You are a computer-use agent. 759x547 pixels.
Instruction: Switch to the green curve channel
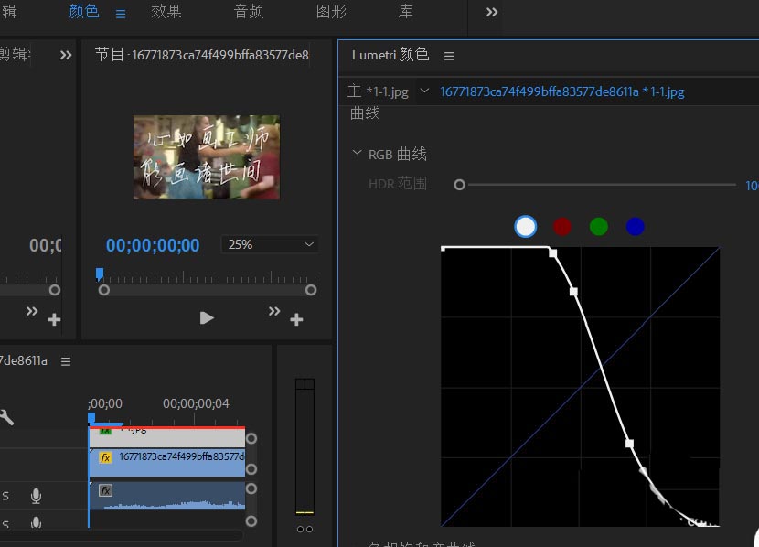point(598,226)
